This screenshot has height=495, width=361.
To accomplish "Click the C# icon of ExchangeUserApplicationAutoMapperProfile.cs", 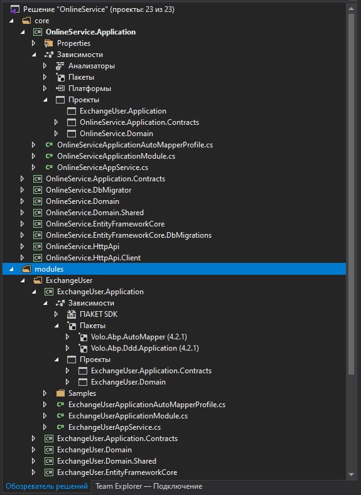I will pos(60,405).
